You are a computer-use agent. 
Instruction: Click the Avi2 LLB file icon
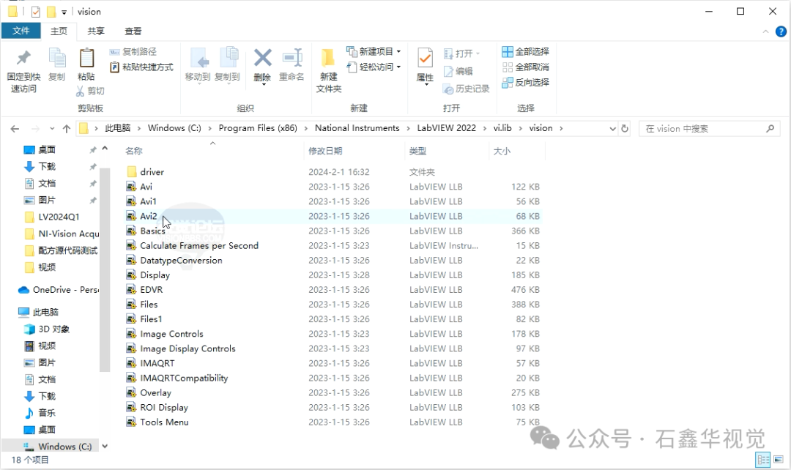tap(131, 216)
